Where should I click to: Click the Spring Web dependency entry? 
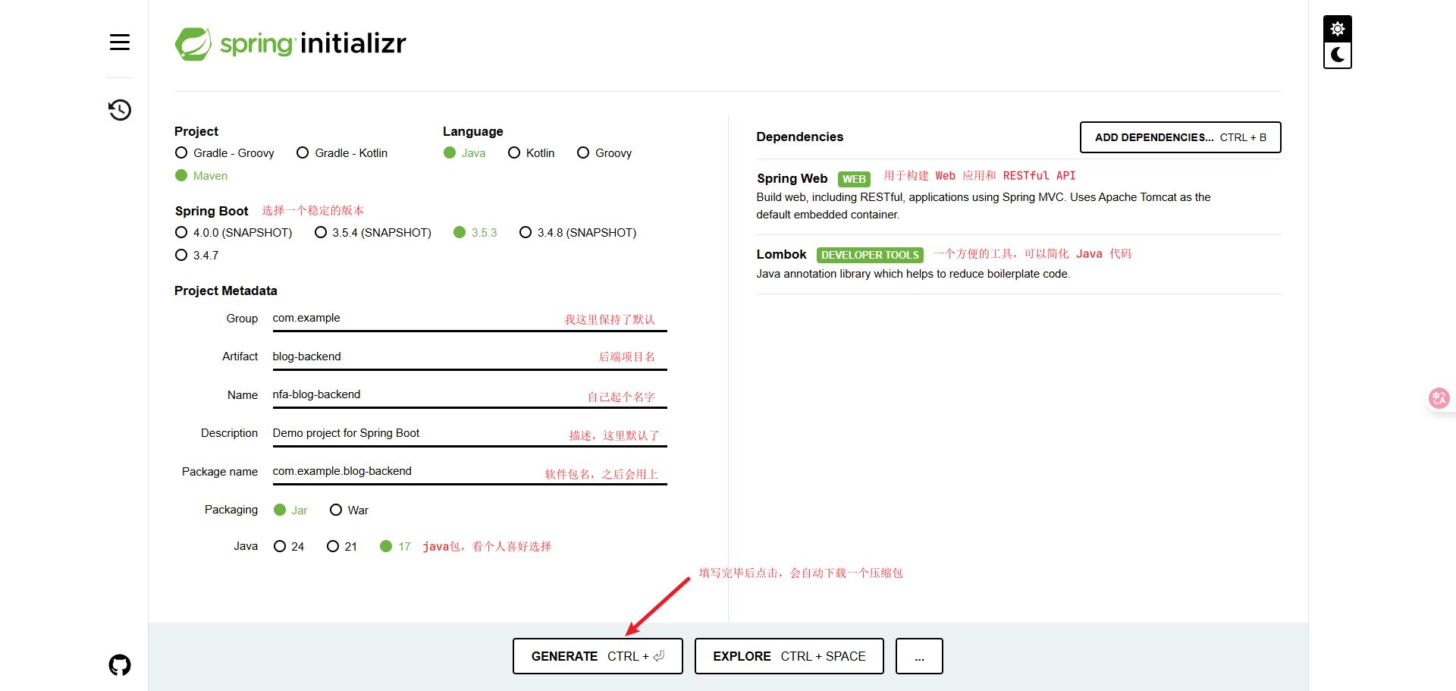(1018, 196)
